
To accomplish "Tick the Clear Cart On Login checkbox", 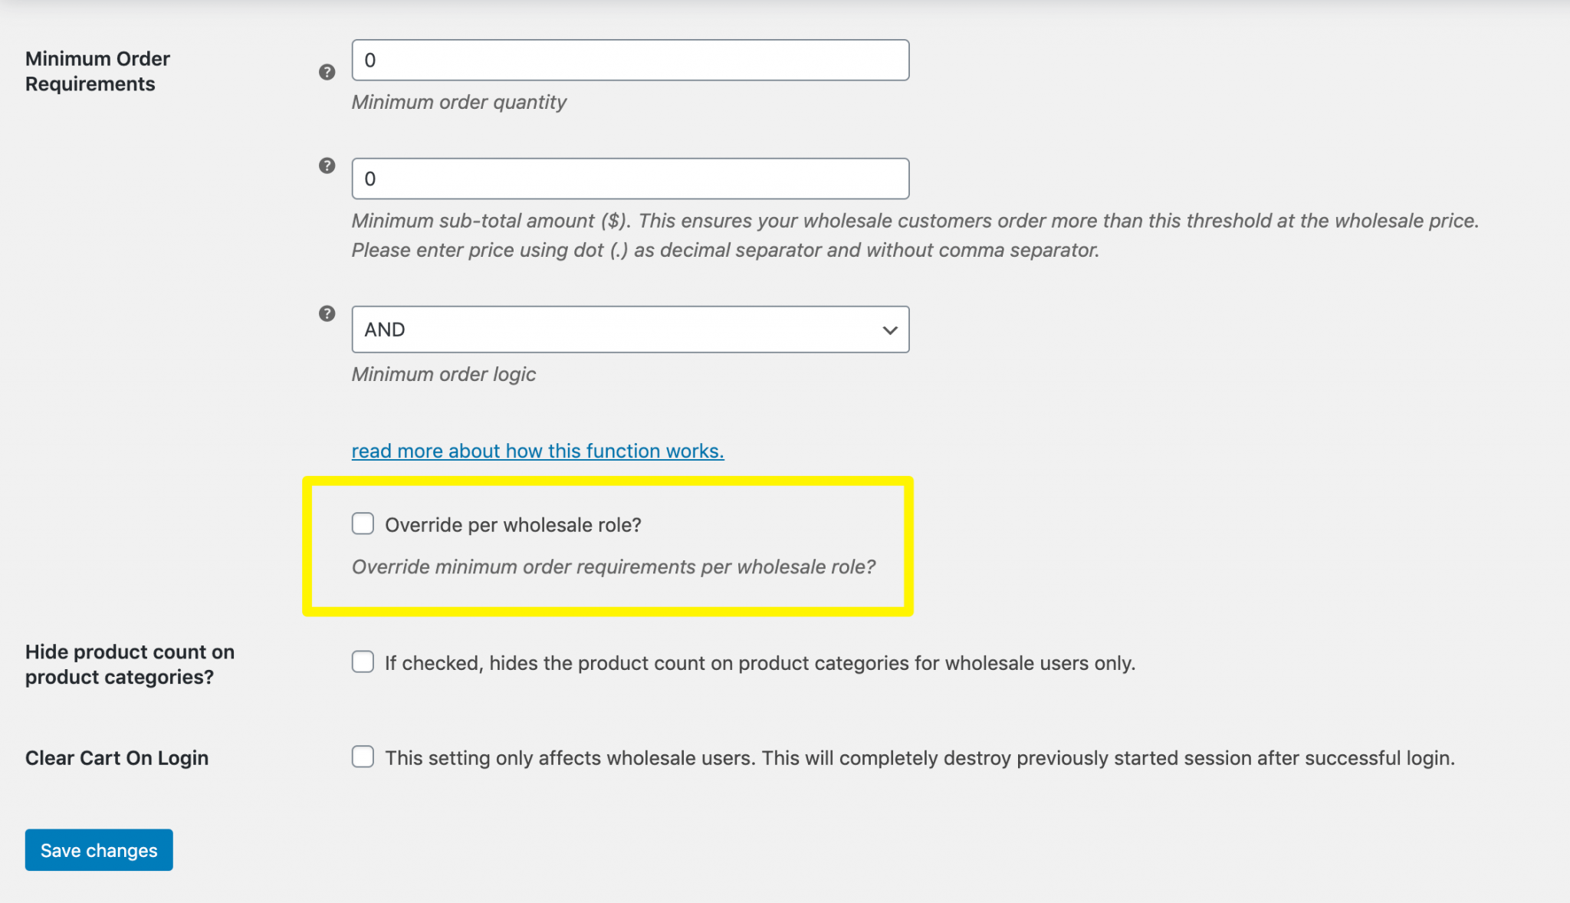I will point(363,757).
